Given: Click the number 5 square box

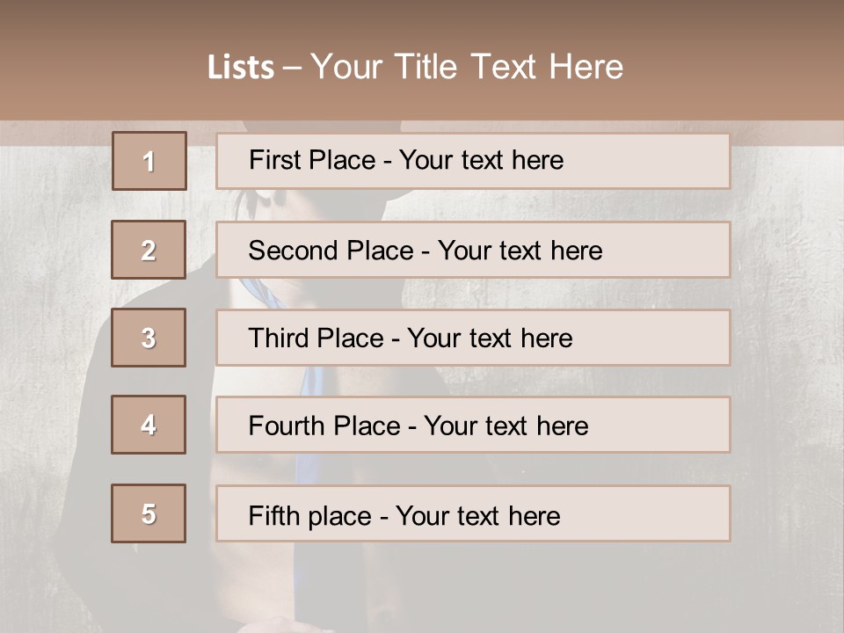Looking at the screenshot, I should (149, 513).
